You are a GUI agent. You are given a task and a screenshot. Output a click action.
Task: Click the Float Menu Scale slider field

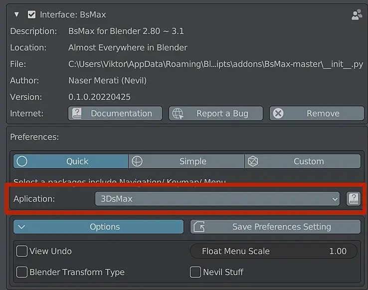coord(273,251)
